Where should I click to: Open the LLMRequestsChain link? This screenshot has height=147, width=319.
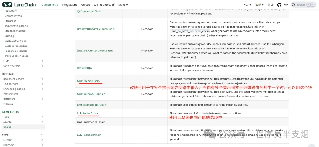click(89, 135)
